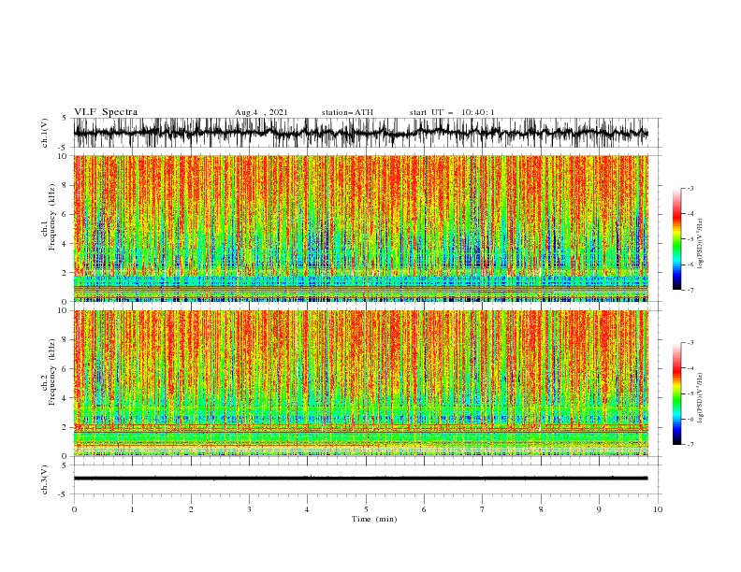Click the ch.2 color bar "-7" tick label
Viewport: 741px width, 572px height.
click(x=690, y=444)
